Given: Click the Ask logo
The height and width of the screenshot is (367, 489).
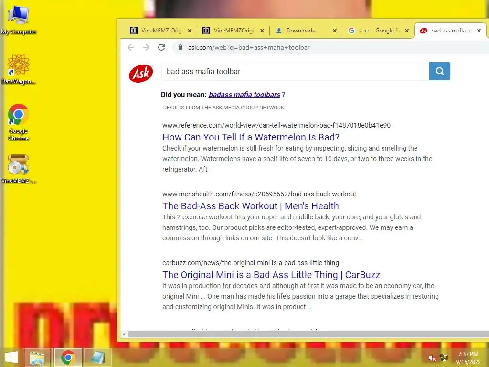Looking at the screenshot, I should 141,73.
